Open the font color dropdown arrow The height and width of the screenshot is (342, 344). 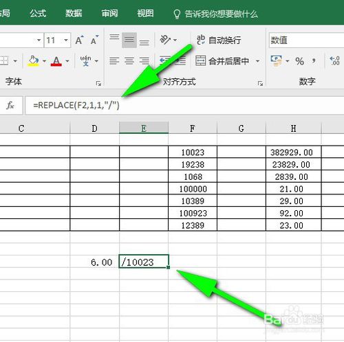coord(67,61)
